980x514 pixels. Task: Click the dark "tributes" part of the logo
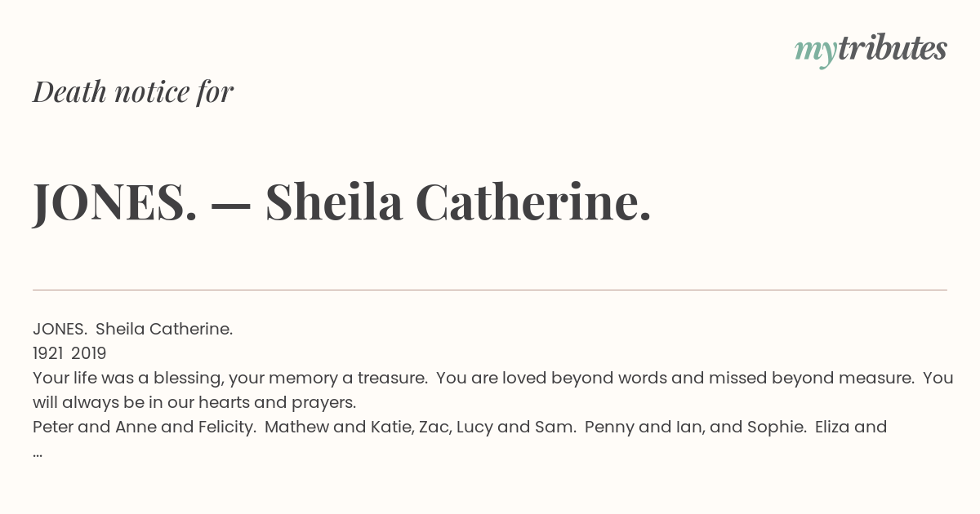[892, 49]
